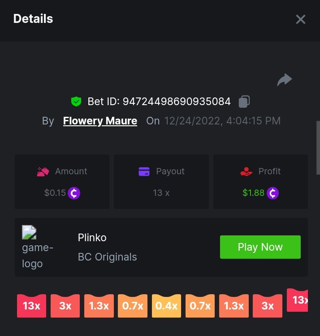This screenshot has width=320, height=336.
Task: Click the purple Payout card icon
Action: point(144,172)
